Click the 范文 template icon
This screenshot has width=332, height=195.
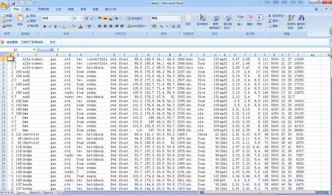tap(188, 18)
